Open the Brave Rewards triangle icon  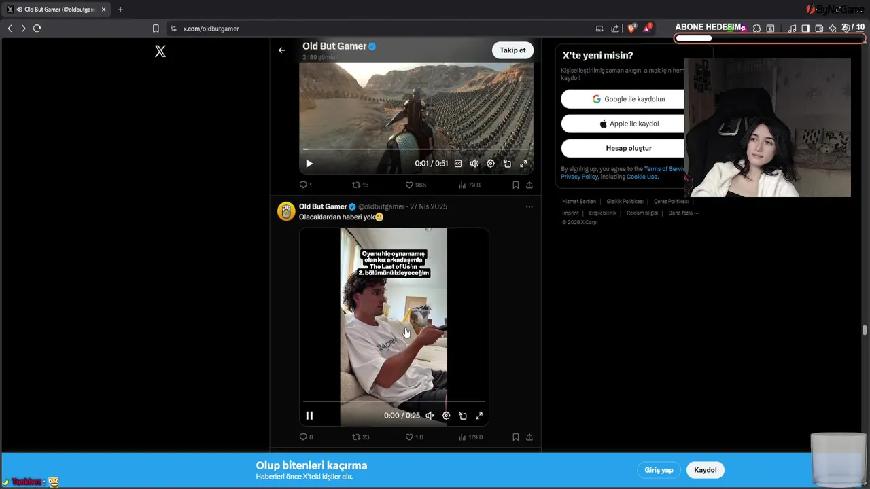pyautogui.click(x=648, y=29)
